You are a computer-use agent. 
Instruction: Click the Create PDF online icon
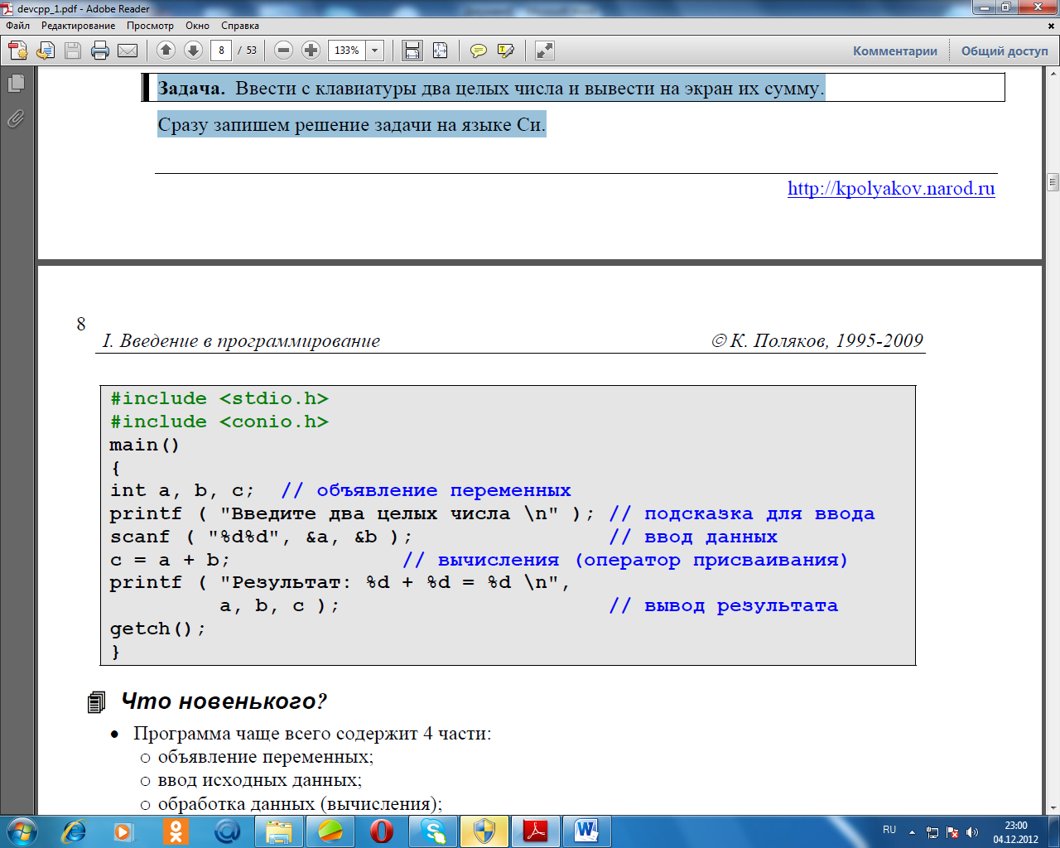tap(18, 51)
